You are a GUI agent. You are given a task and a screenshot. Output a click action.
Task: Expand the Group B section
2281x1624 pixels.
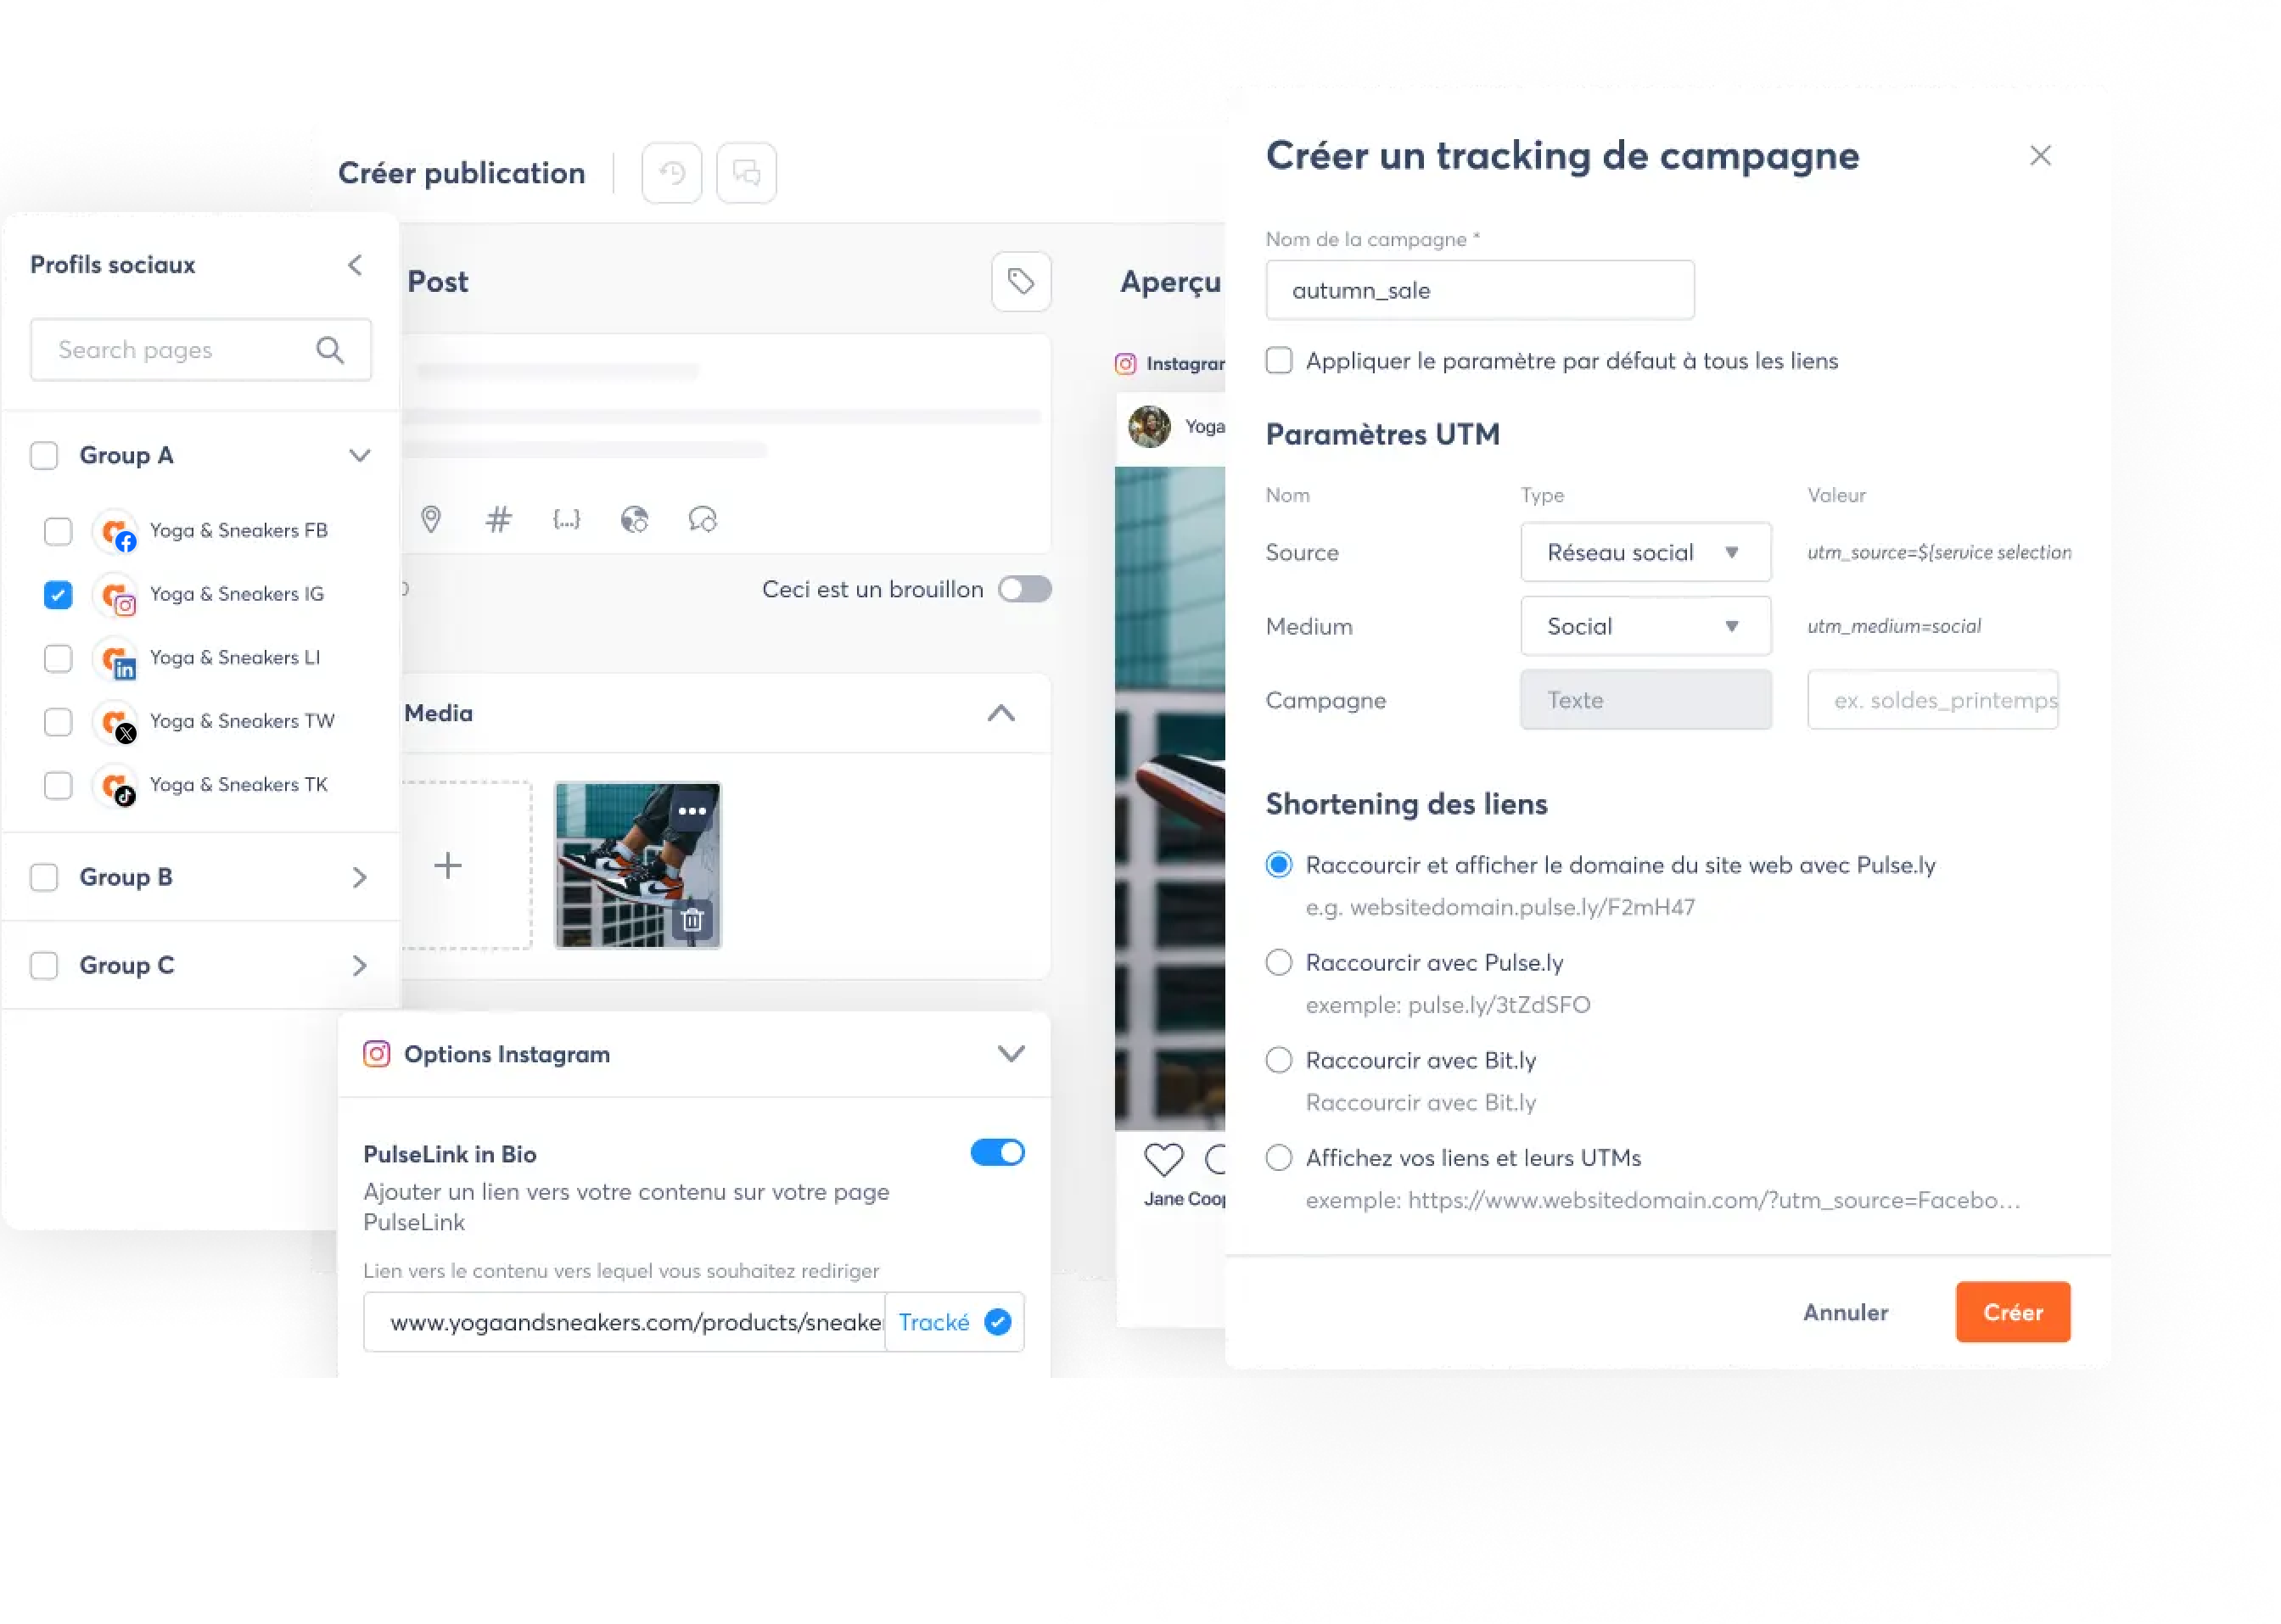click(358, 876)
